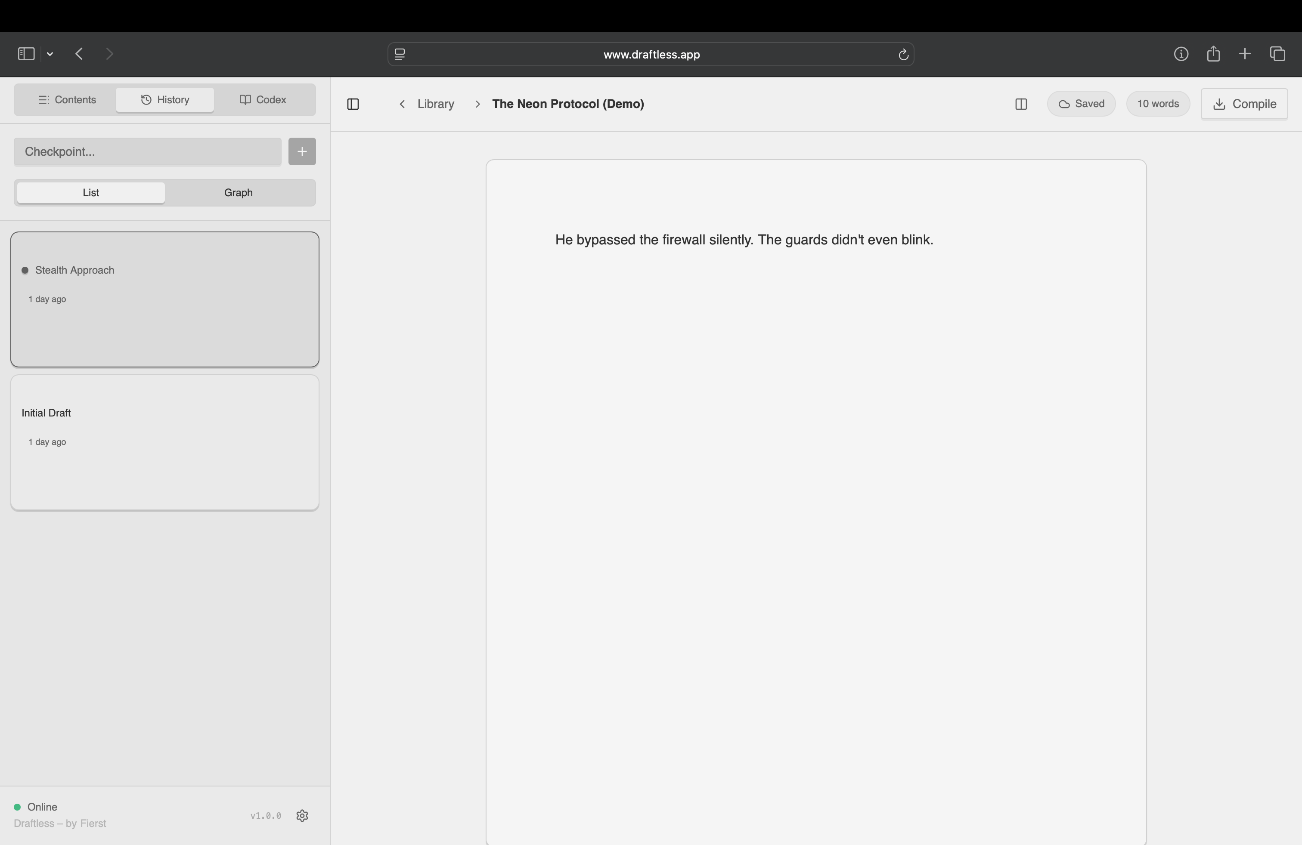This screenshot has height=845, width=1302.
Task: Click the Checkpoint name input field
Action: [147, 151]
